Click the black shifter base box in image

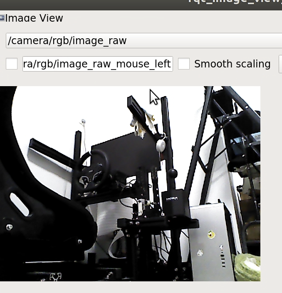point(174,205)
